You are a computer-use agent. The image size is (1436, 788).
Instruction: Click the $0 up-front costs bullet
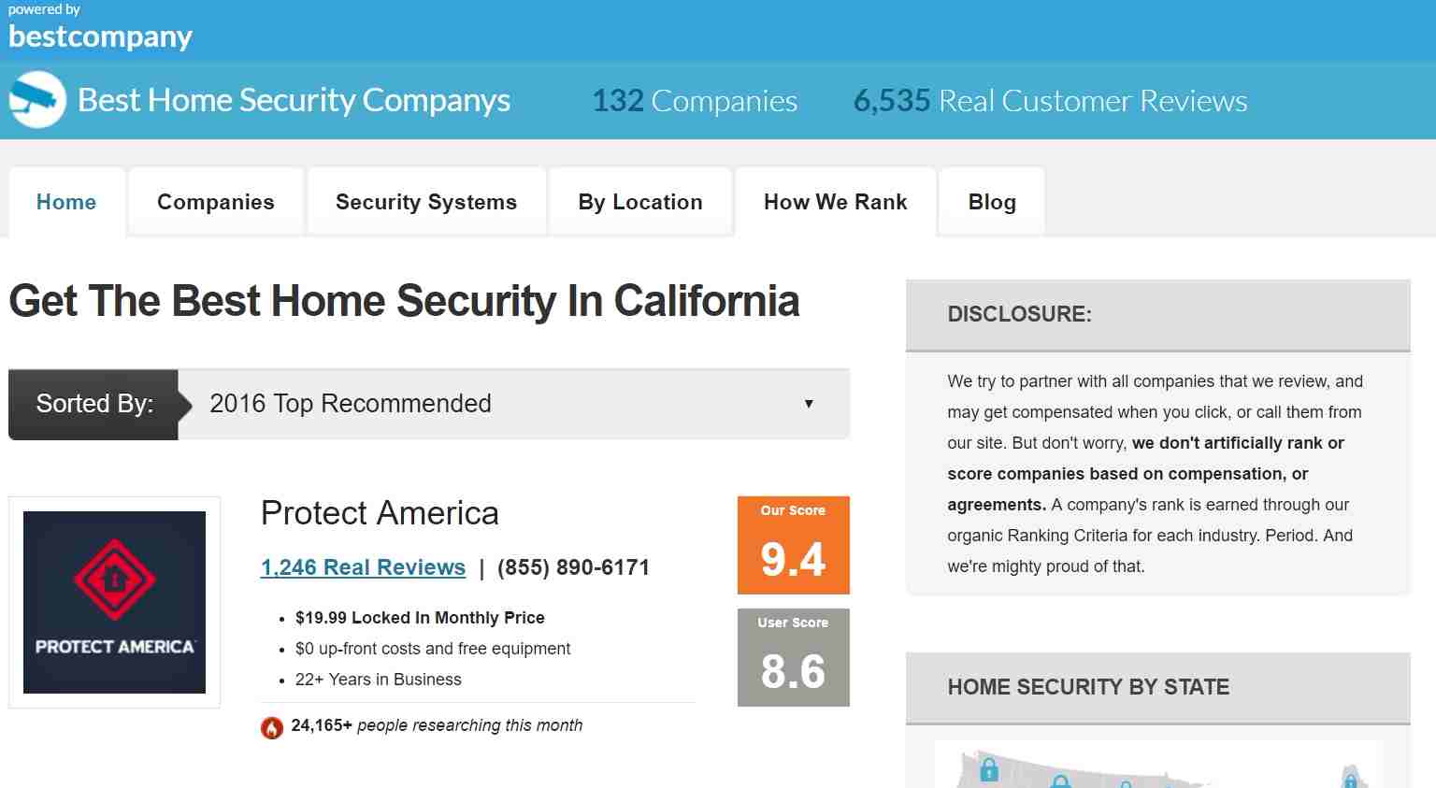tap(433, 649)
